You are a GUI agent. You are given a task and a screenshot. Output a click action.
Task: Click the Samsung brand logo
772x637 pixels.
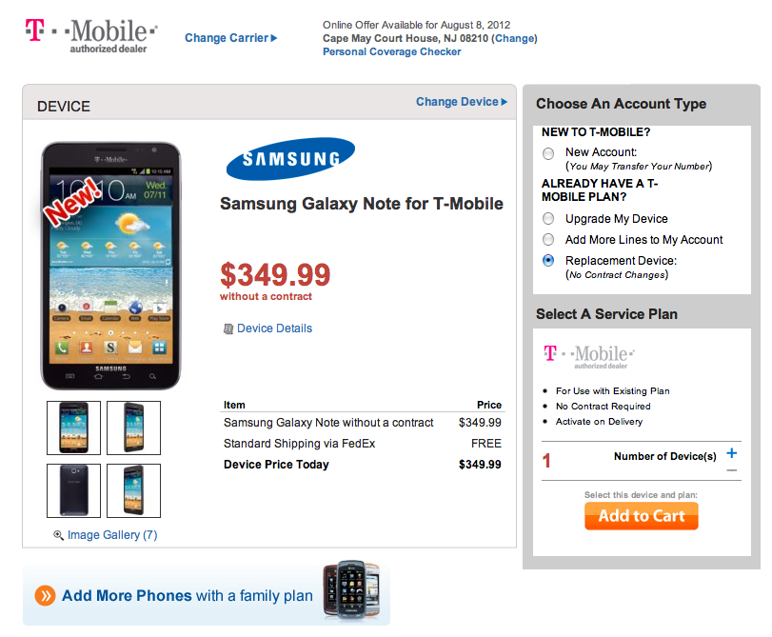click(x=290, y=159)
